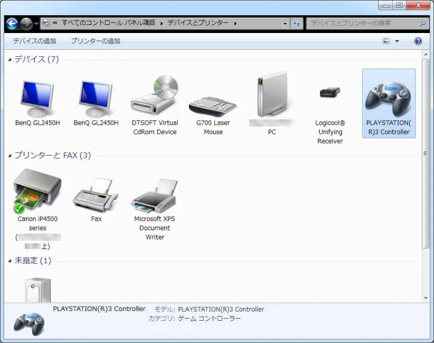Click the refresh button next to address bar

[296, 23]
